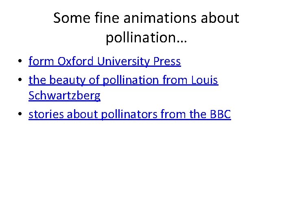Screen dimensions: 293x220
Task: Click the bullet before "form Oxford University Press"
Action: [x=20, y=62]
